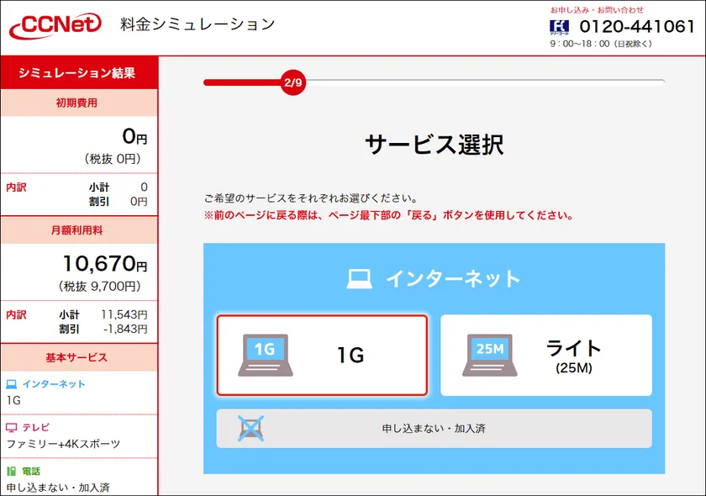Viewport: 706px width, 496px height.
Task: Click the CCNet logo
Action: click(55, 25)
